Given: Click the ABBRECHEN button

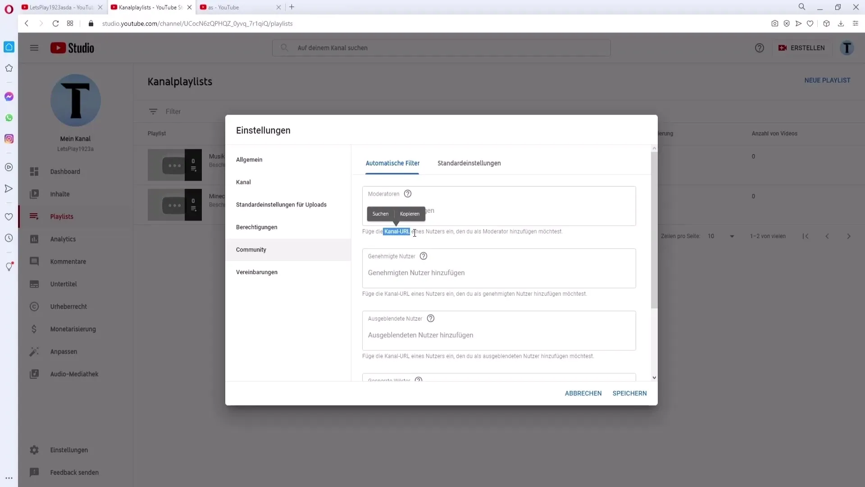Looking at the screenshot, I should pyautogui.click(x=583, y=393).
